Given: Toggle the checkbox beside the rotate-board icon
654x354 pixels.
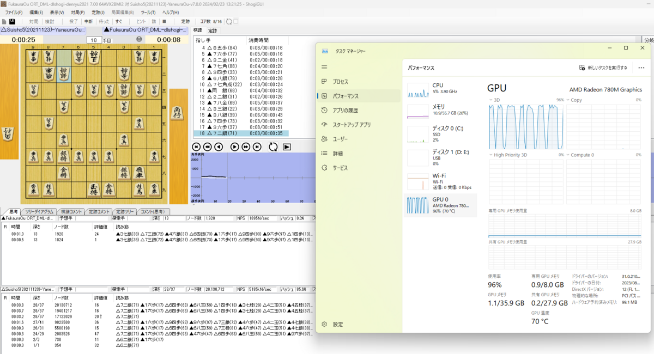Looking at the screenshot, I should pyautogui.click(x=236, y=21).
